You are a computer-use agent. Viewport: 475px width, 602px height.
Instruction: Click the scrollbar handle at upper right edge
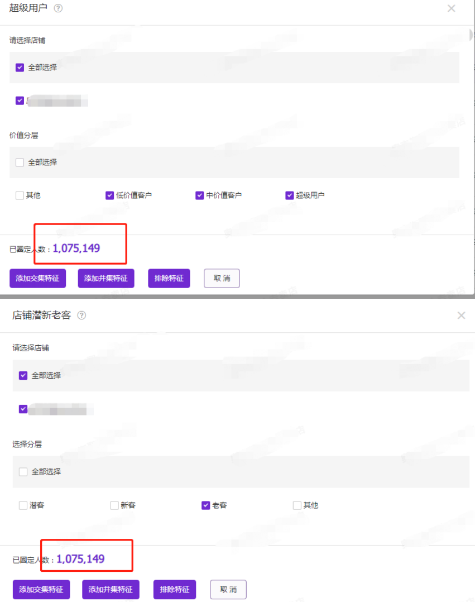[472, 35]
